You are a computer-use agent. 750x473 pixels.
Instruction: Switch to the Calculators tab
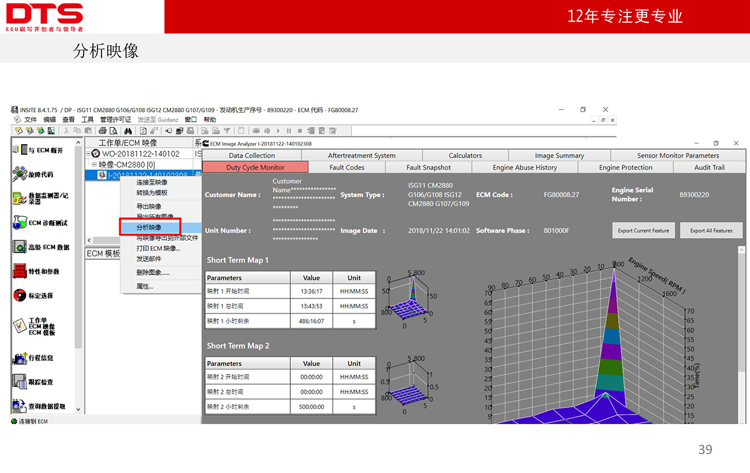[x=465, y=155]
